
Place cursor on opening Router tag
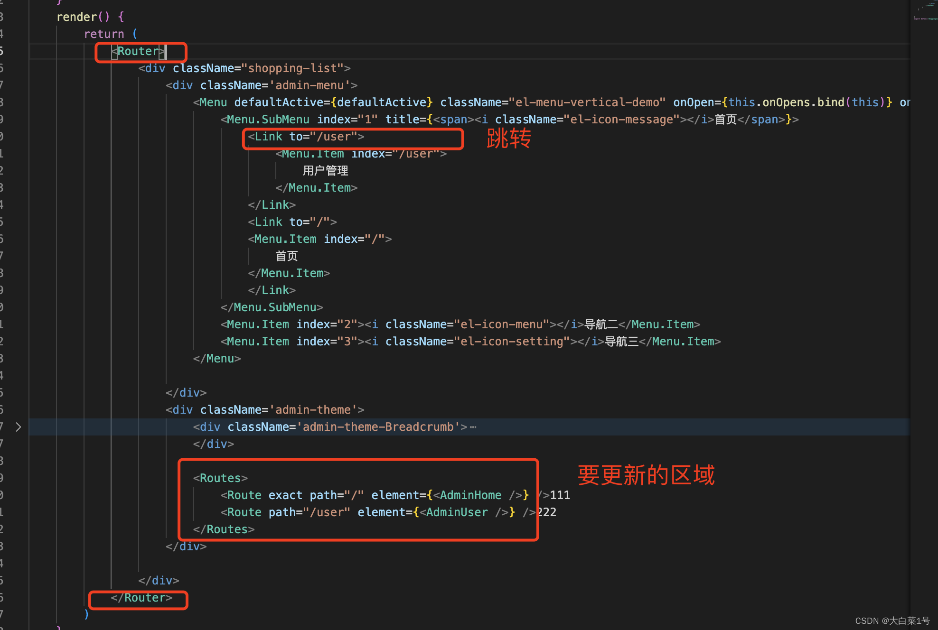[x=138, y=51]
